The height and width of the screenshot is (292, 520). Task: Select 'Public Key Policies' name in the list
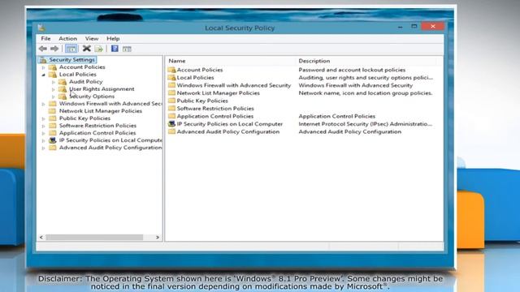[202, 101]
